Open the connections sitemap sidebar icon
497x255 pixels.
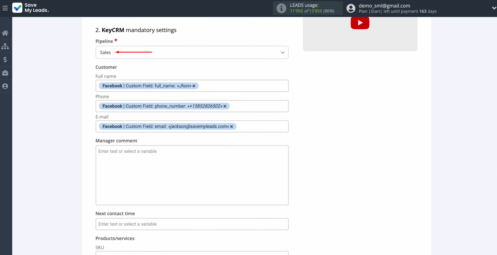point(5,46)
